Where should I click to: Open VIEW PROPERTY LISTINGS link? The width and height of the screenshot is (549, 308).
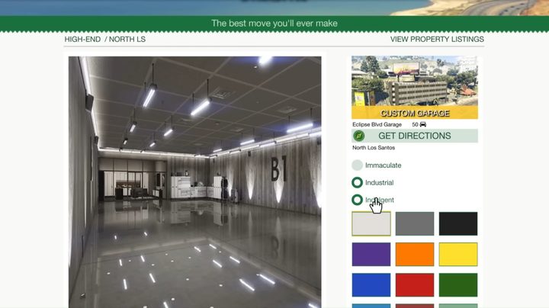pyautogui.click(x=437, y=39)
